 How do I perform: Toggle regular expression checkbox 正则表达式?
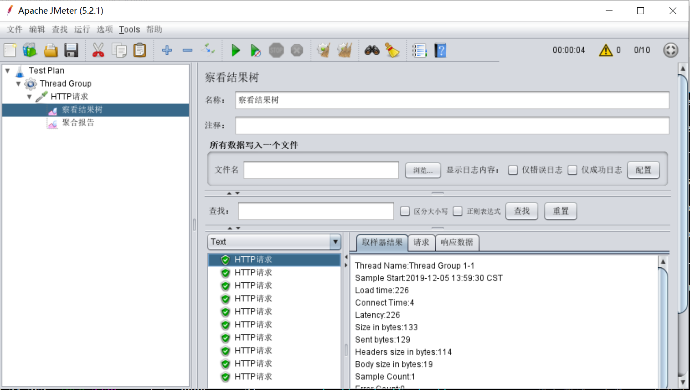click(458, 211)
